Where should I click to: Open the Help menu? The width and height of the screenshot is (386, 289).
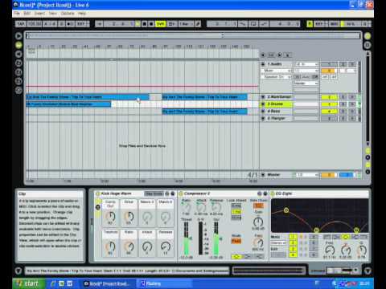pyautogui.click(x=82, y=13)
